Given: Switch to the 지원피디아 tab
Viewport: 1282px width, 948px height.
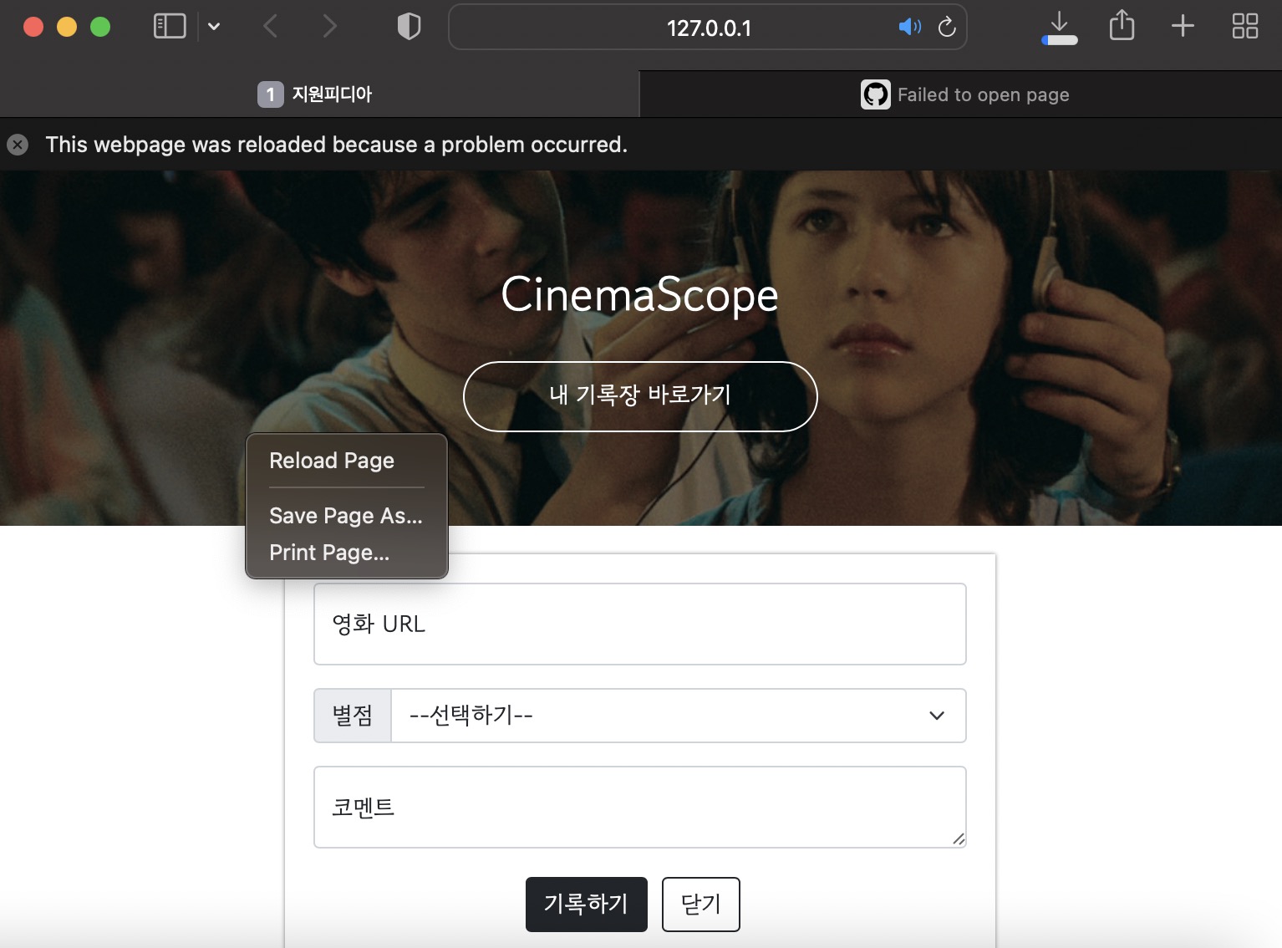Looking at the screenshot, I should click(319, 94).
